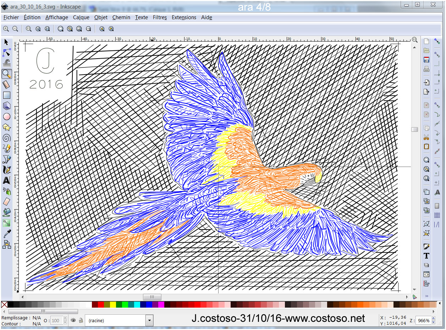Image resolution: width=446 pixels, height=330 pixels.
Task: Click the zoom out magnifier button
Action: (15, 29)
